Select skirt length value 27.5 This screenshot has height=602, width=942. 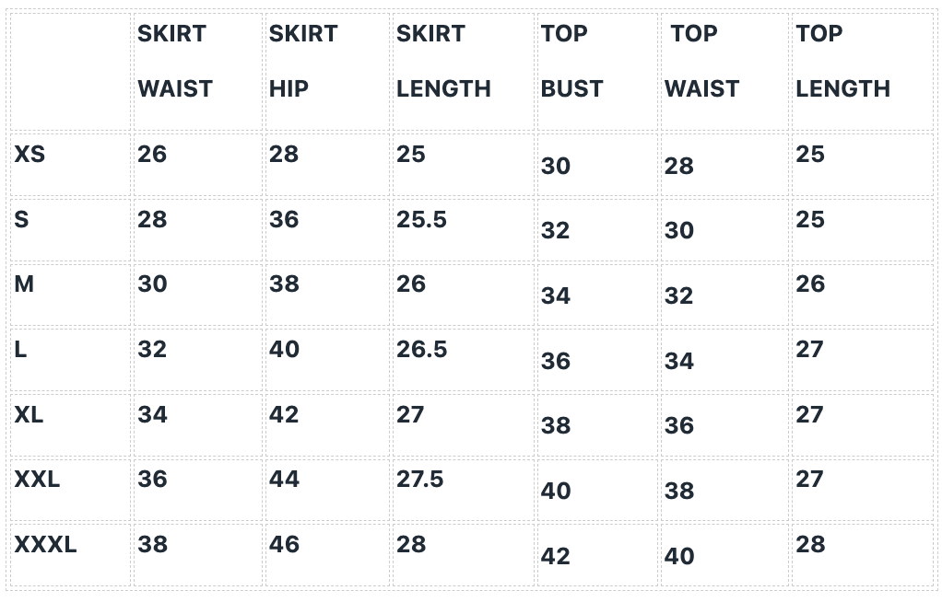tap(420, 480)
